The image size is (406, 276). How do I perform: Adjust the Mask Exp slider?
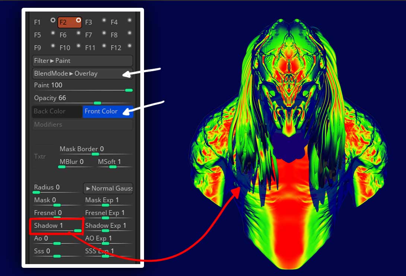click(108, 202)
